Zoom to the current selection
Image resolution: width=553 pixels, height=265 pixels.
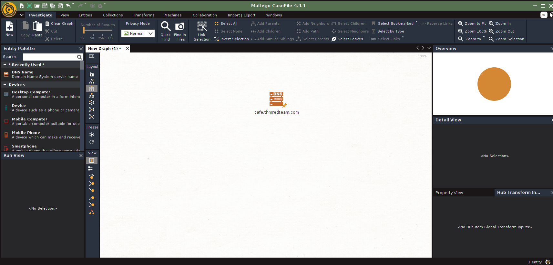pyautogui.click(x=507, y=39)
